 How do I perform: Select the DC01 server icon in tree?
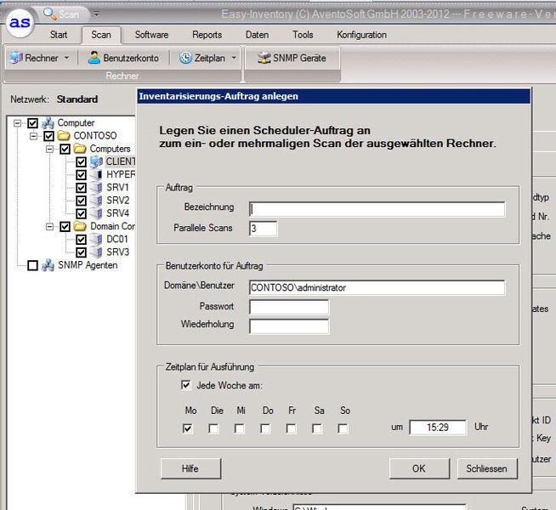(96, 240)
